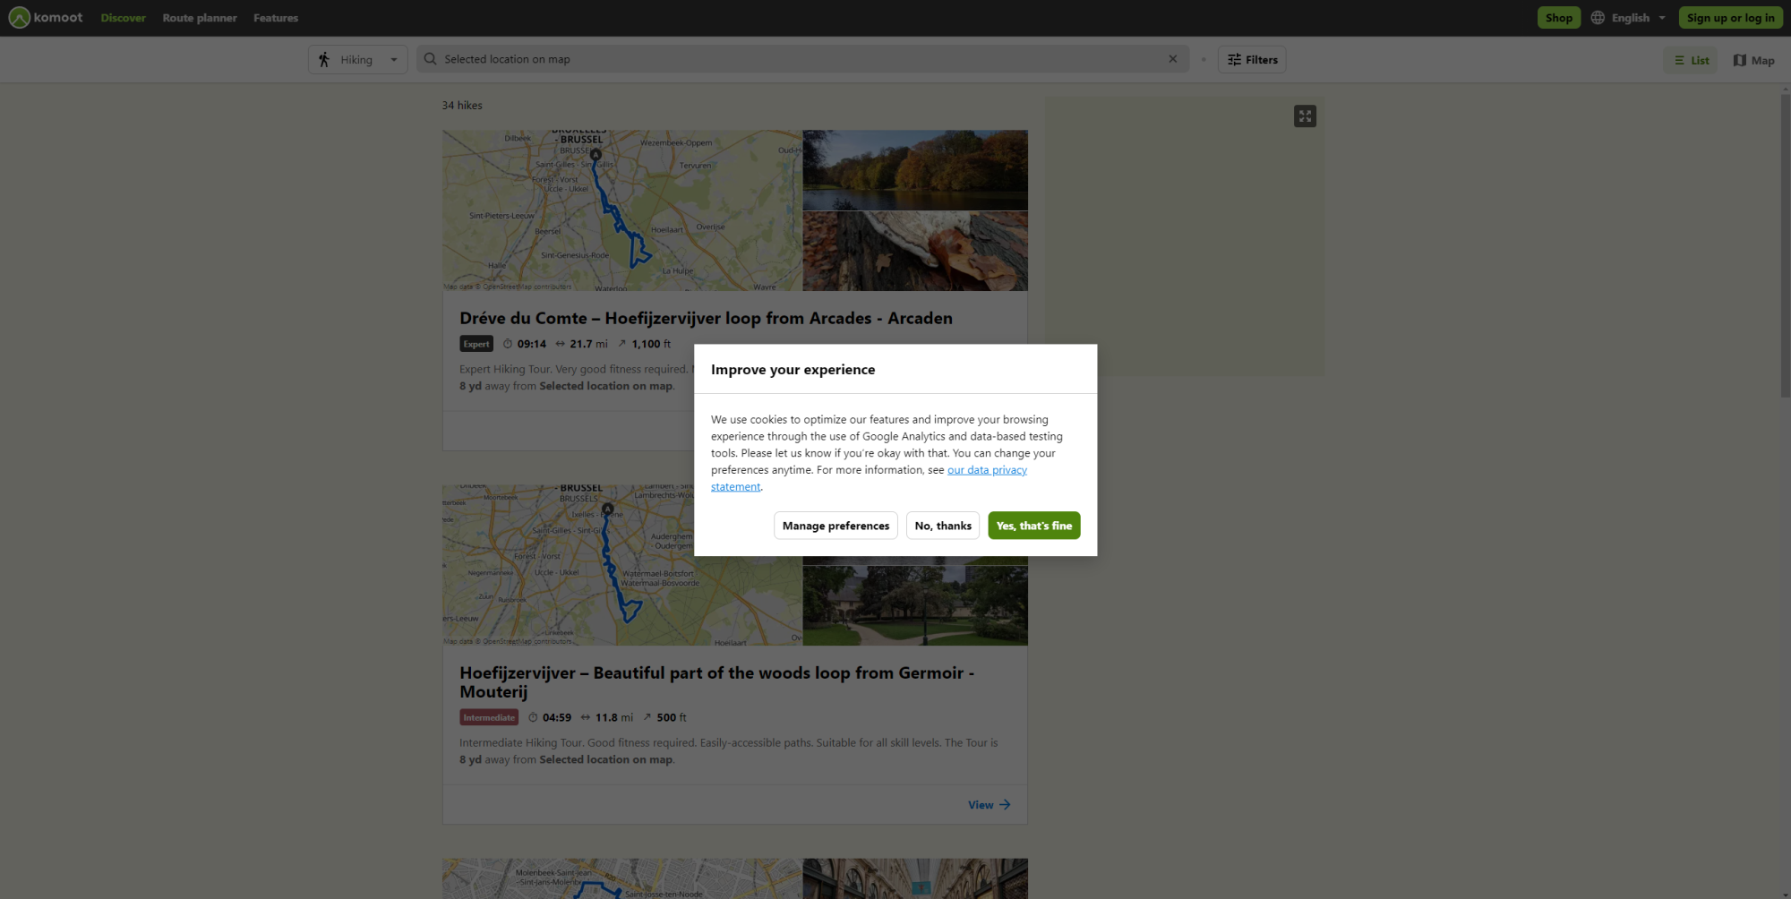Select the Hiking sport toggle
Viewport: 1791px width, 899px height.
coord(356,59)
